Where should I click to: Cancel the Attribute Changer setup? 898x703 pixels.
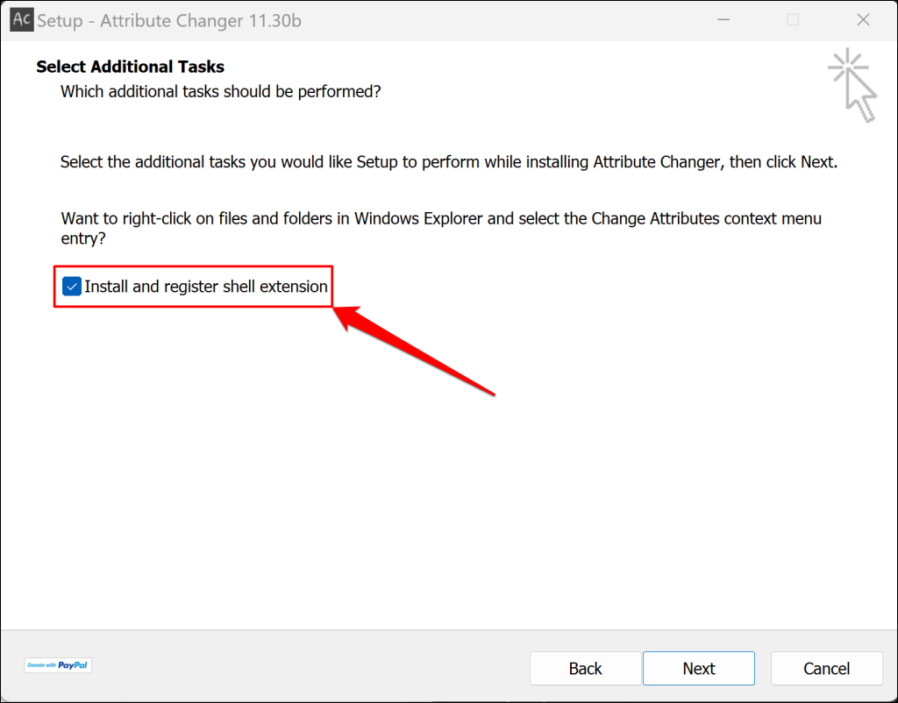point(826,668)
